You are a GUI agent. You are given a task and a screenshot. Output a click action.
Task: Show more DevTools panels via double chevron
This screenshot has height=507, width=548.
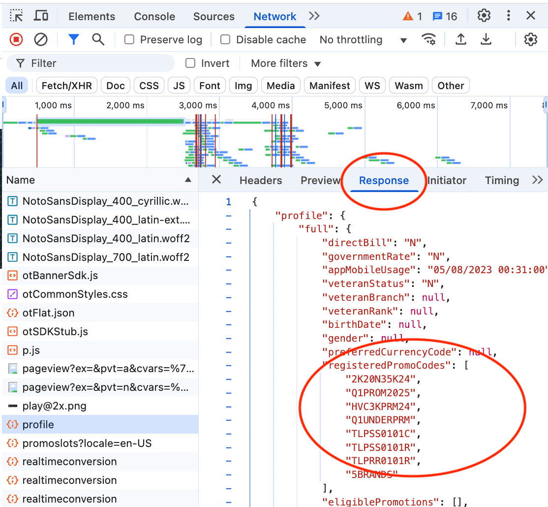coord(314,16)
